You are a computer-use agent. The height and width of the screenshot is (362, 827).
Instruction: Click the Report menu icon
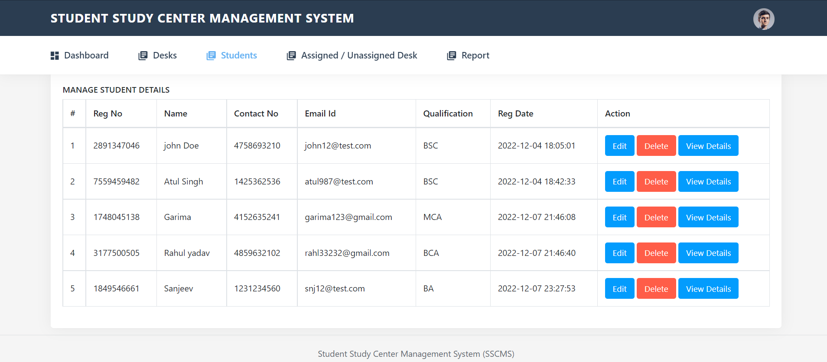pos(452,55)
